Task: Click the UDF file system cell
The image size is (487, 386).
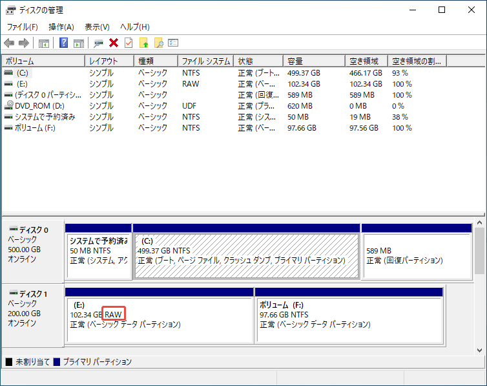Action: pos(189,106)
